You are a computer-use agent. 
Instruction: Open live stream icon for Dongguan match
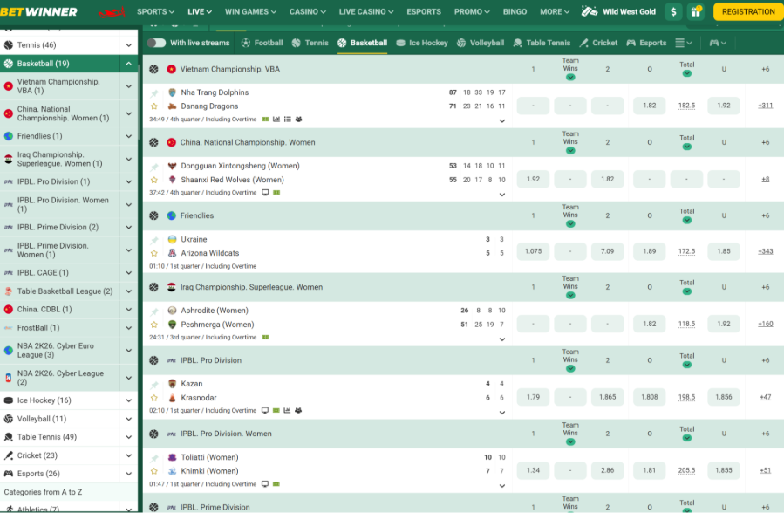coord(265,193)
